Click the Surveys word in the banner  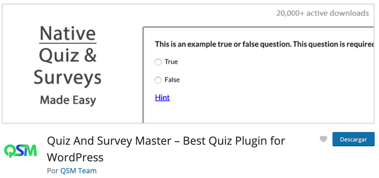click(x=68, y=77)
